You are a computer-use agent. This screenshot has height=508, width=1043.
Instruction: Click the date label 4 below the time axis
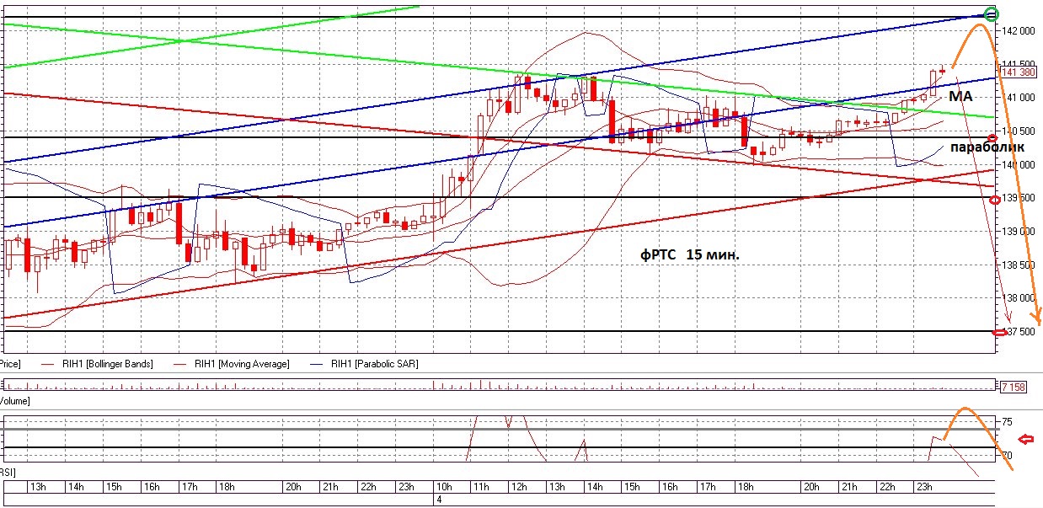439,500
